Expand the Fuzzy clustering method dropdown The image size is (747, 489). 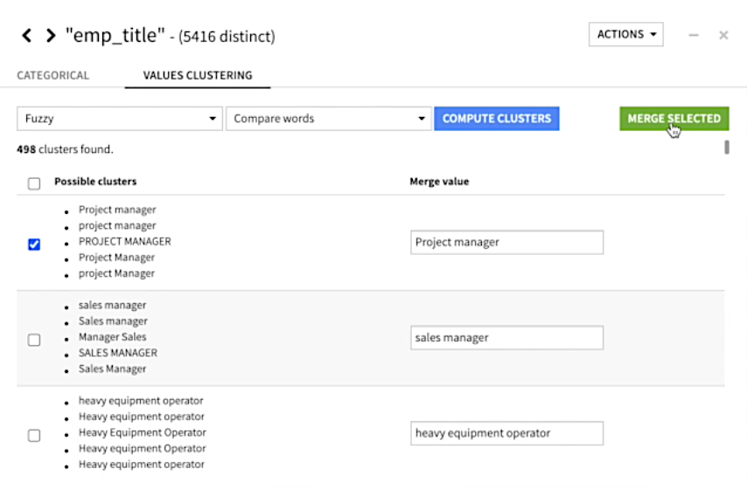(120, 119)
